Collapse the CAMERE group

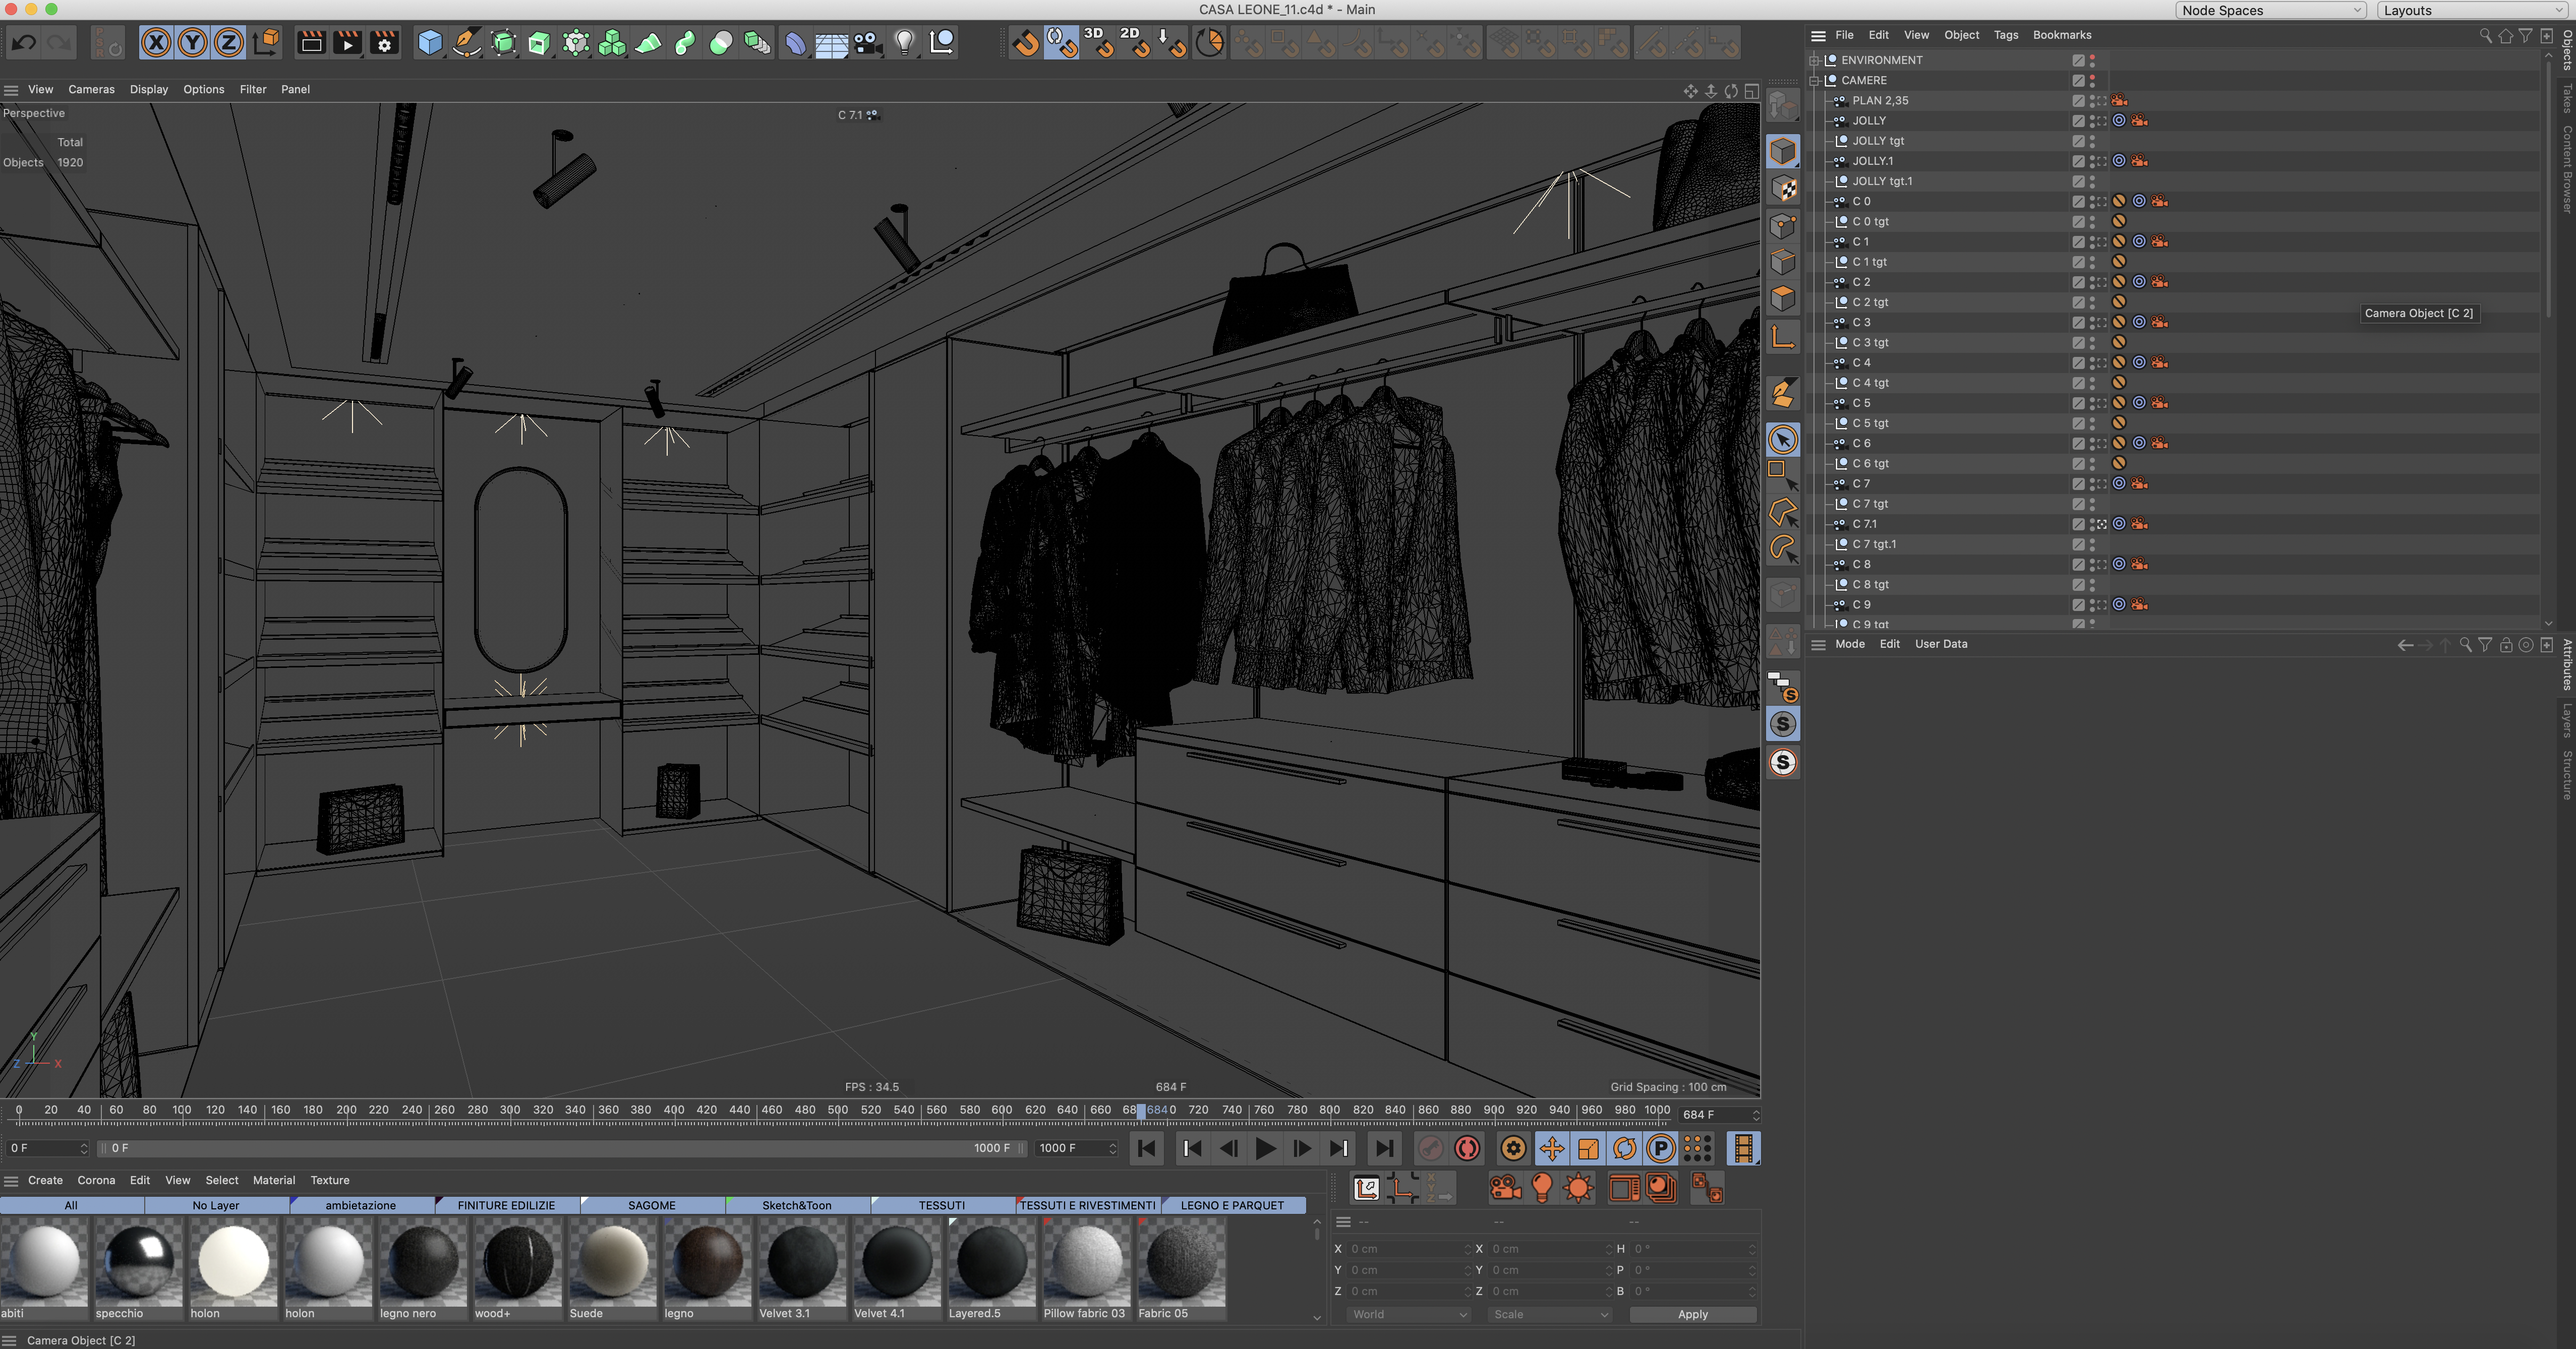pos(1814,80)
